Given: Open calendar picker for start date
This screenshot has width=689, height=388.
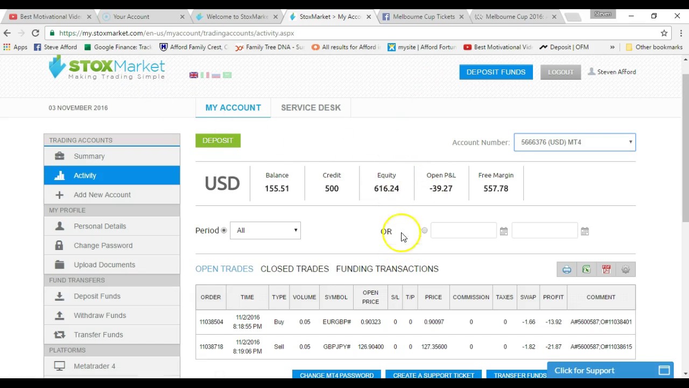Looking at the screenshot, I should 503,231.
